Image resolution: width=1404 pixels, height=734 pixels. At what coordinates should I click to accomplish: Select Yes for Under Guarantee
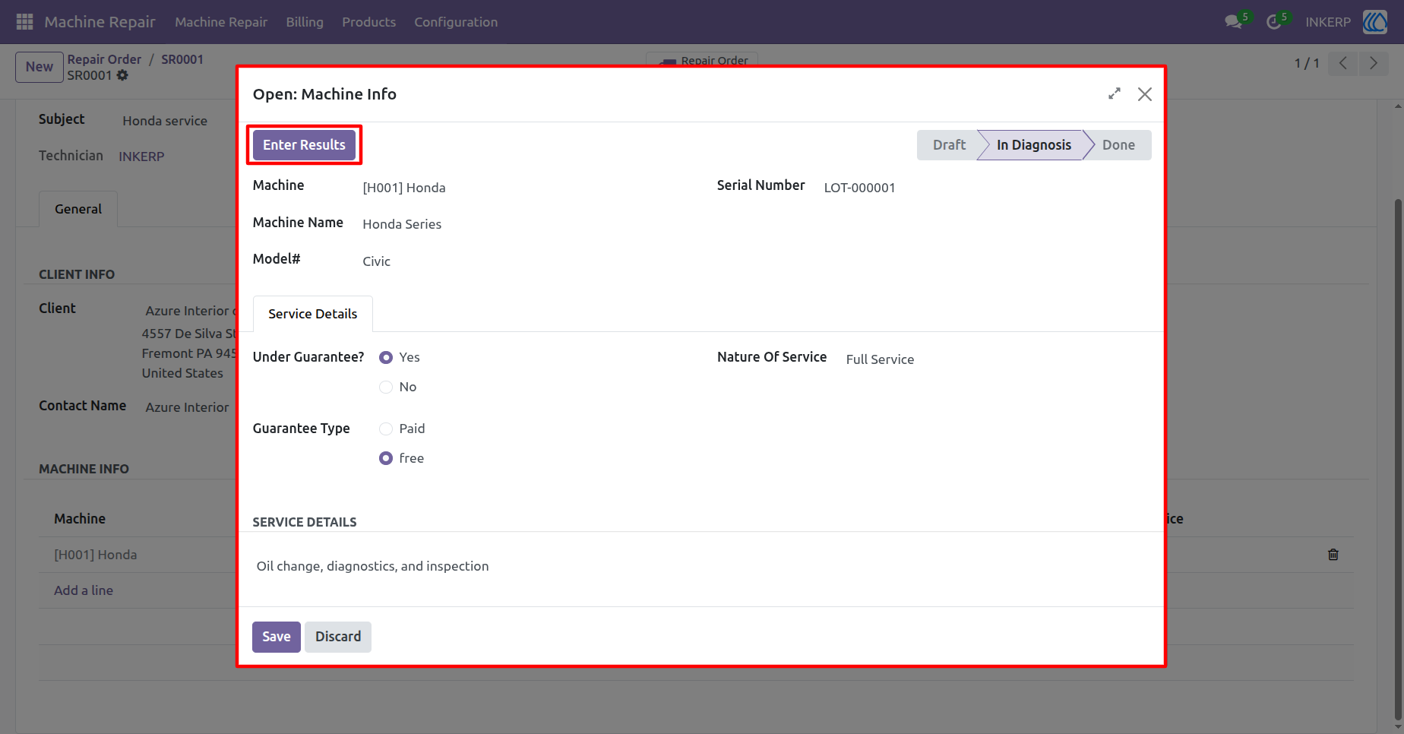coord(386,357)
